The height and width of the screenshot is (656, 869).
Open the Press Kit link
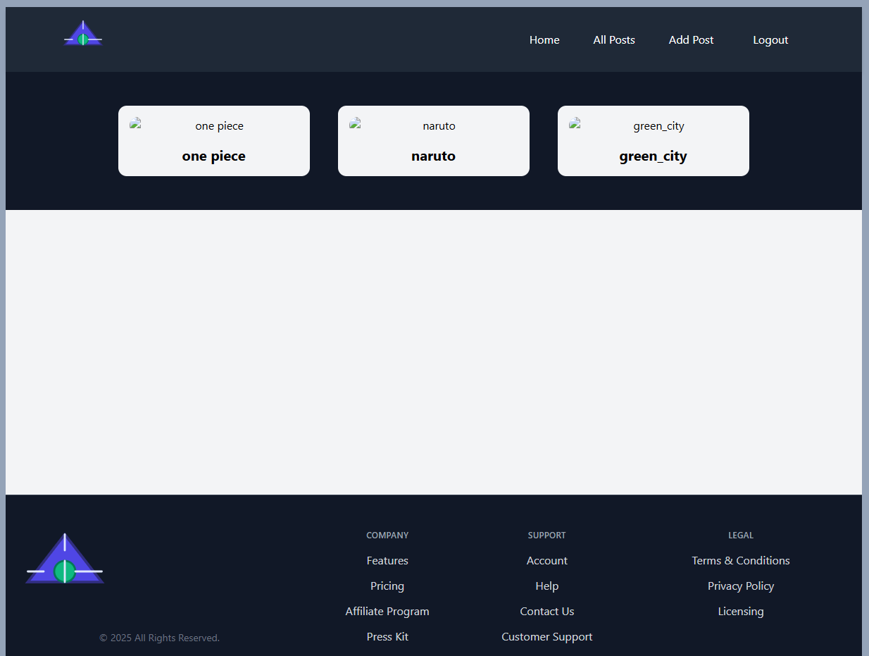tap(387, 637)
